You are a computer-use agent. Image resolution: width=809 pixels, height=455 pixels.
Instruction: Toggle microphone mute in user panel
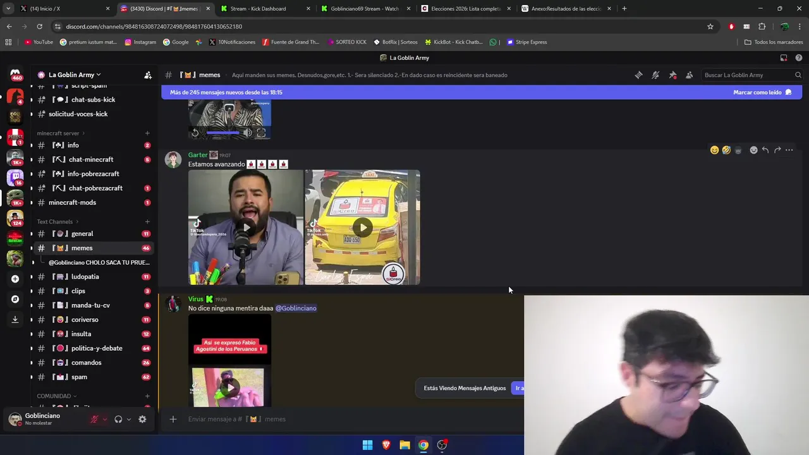94,419
